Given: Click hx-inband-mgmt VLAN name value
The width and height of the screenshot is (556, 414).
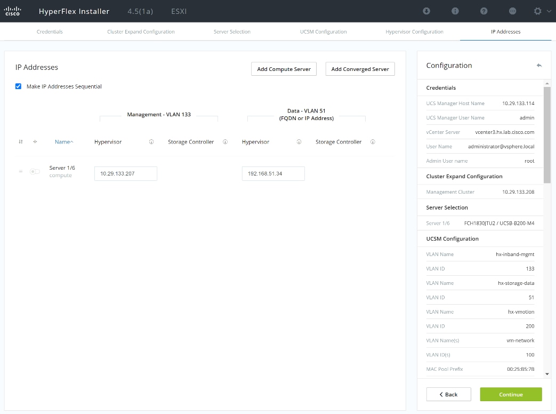Looking at the screenshot, I should pyautogui.click(x=515, y=254).
